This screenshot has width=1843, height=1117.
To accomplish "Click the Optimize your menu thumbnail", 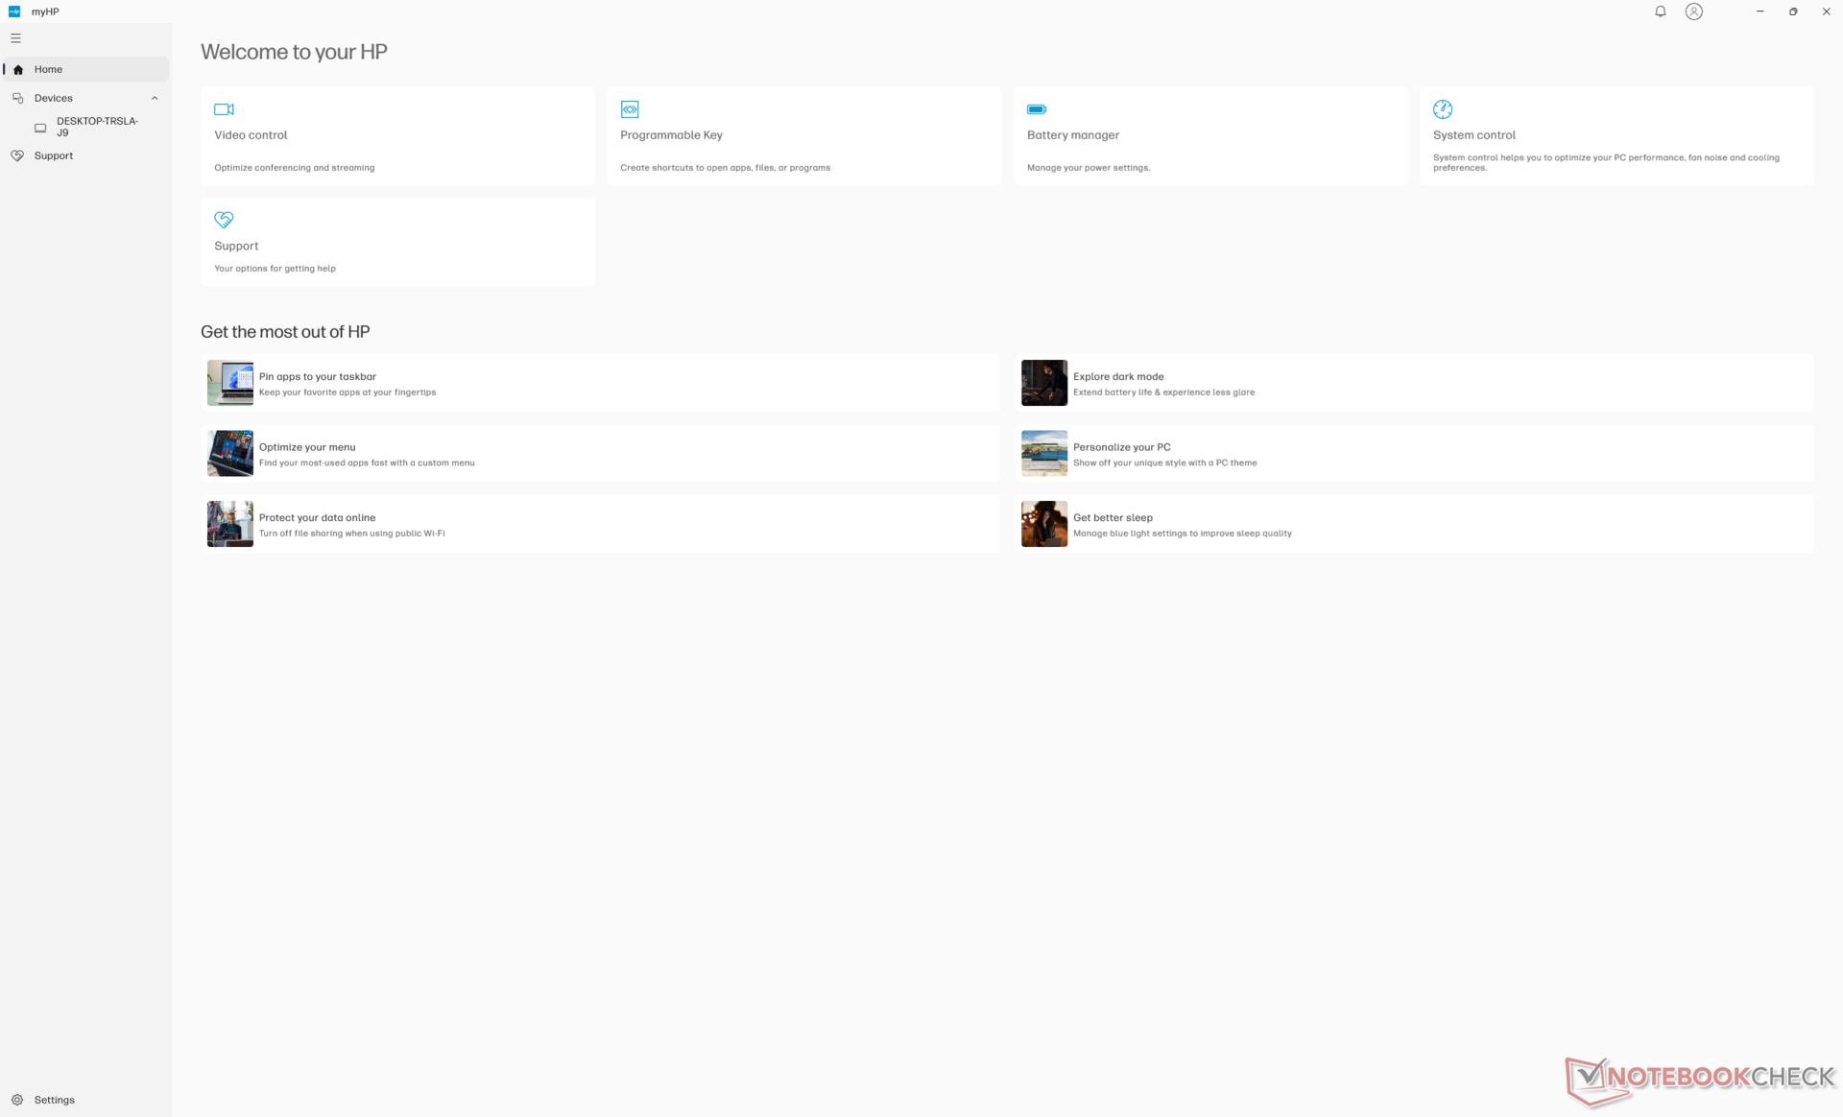I will [230, 453].
